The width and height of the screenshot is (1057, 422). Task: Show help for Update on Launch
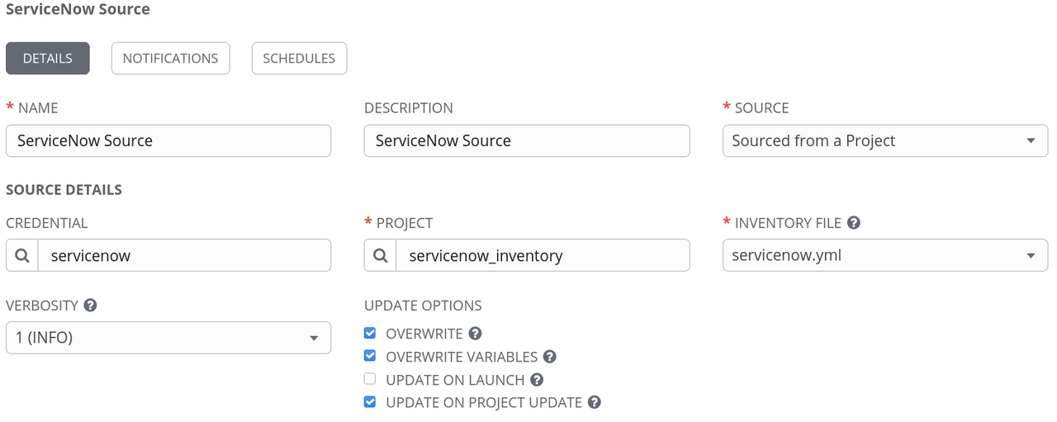point(537,380)
